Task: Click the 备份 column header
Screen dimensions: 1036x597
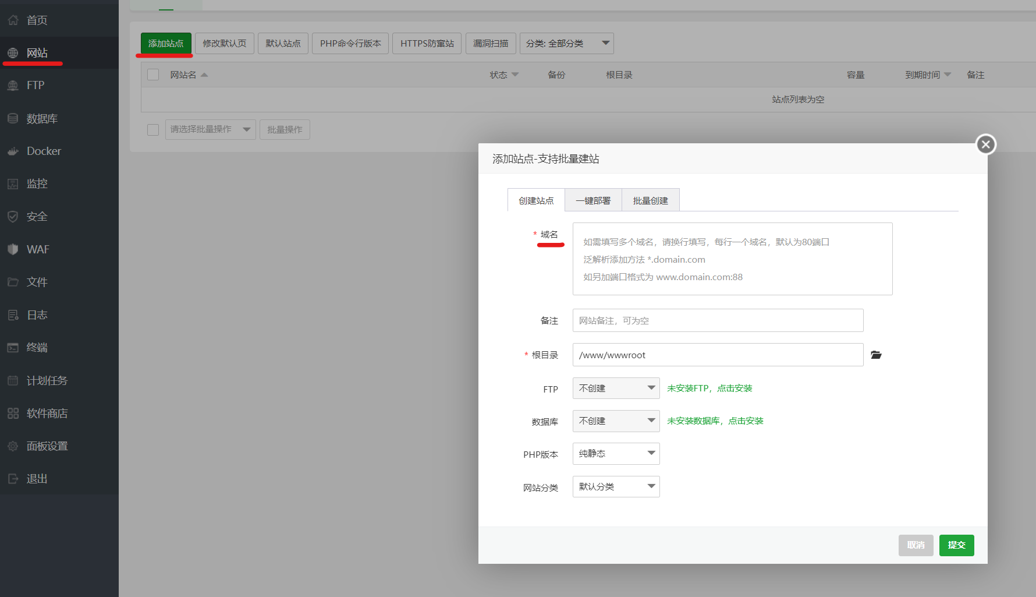Action: (x=556, y=75)
